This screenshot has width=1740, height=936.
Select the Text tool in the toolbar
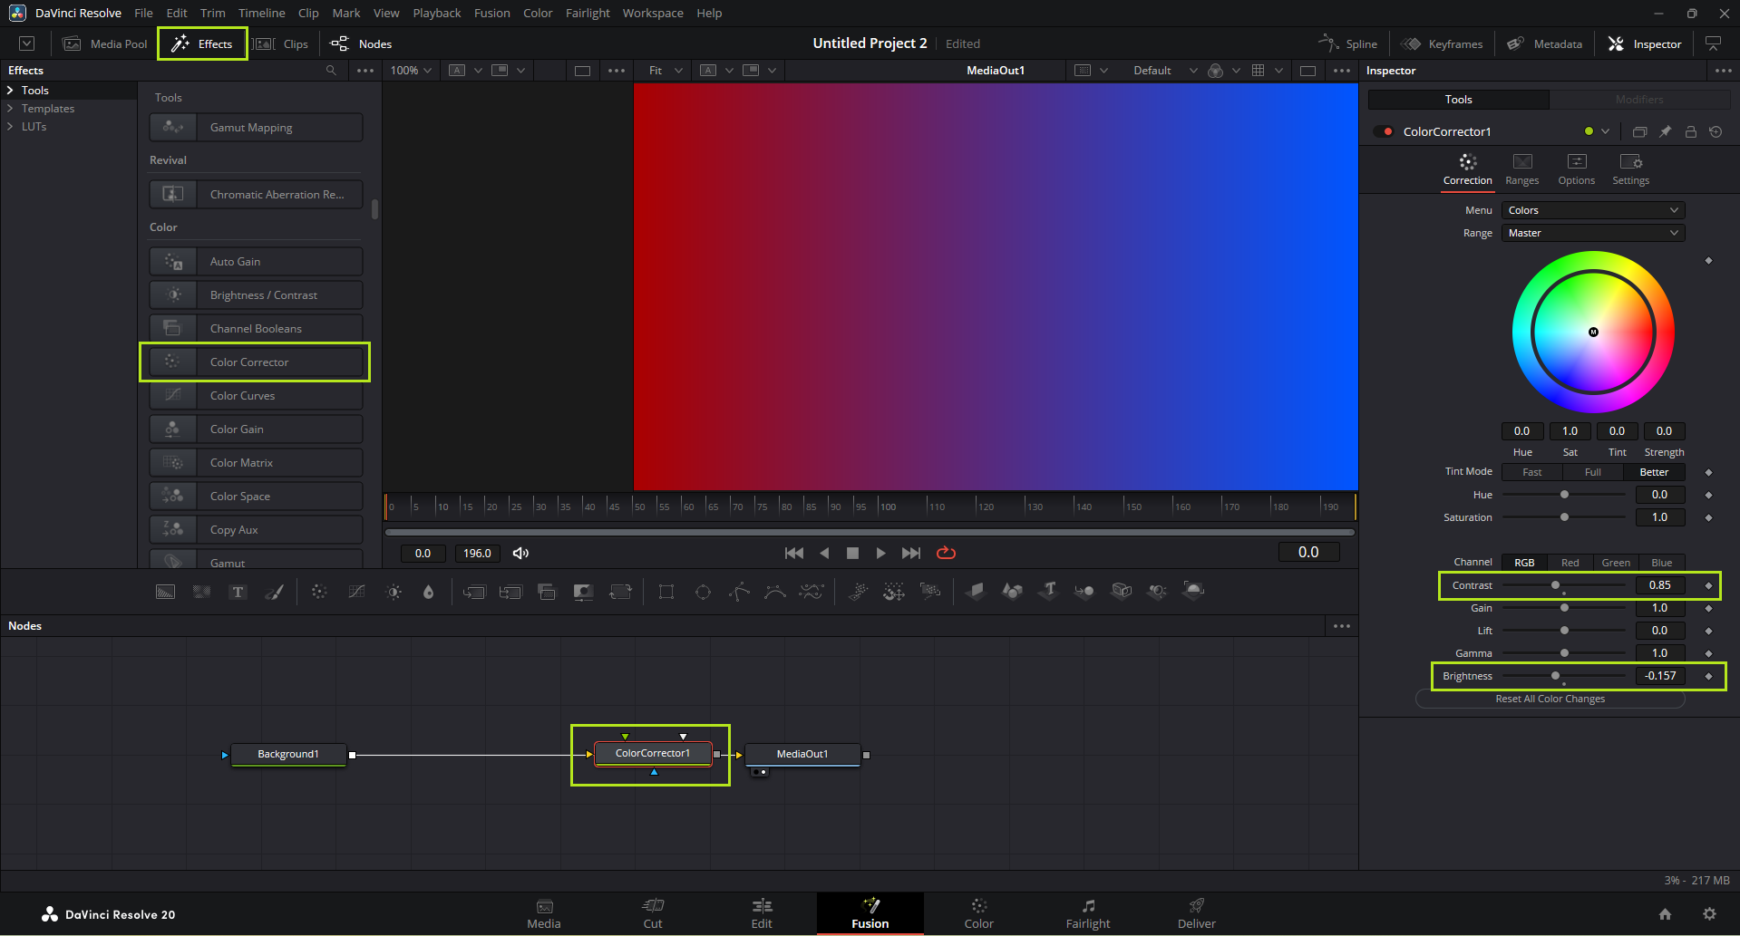click(x=238, y=592)
